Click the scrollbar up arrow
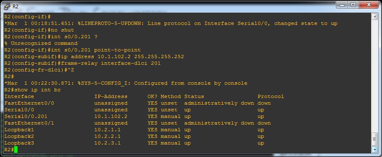 pos(375,17)
